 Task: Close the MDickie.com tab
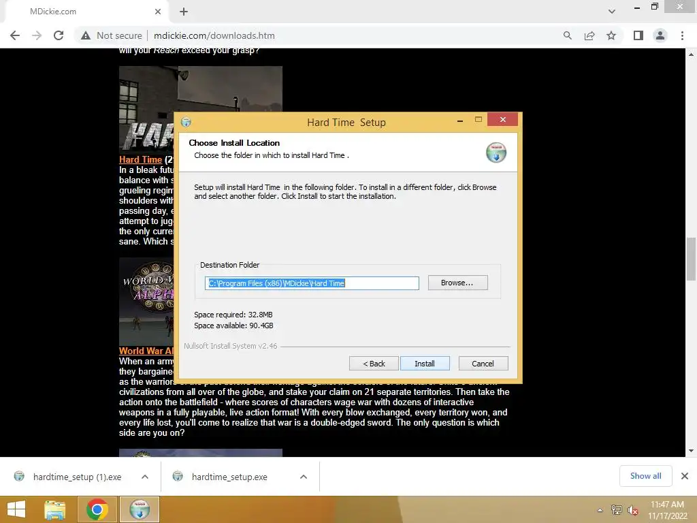coord(158,12)
